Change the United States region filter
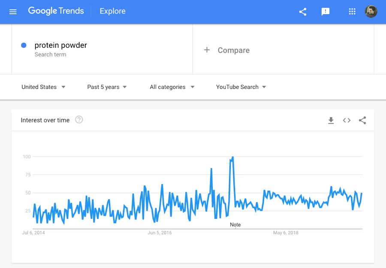This screenshot has height=268, width=386. [43, 87]
